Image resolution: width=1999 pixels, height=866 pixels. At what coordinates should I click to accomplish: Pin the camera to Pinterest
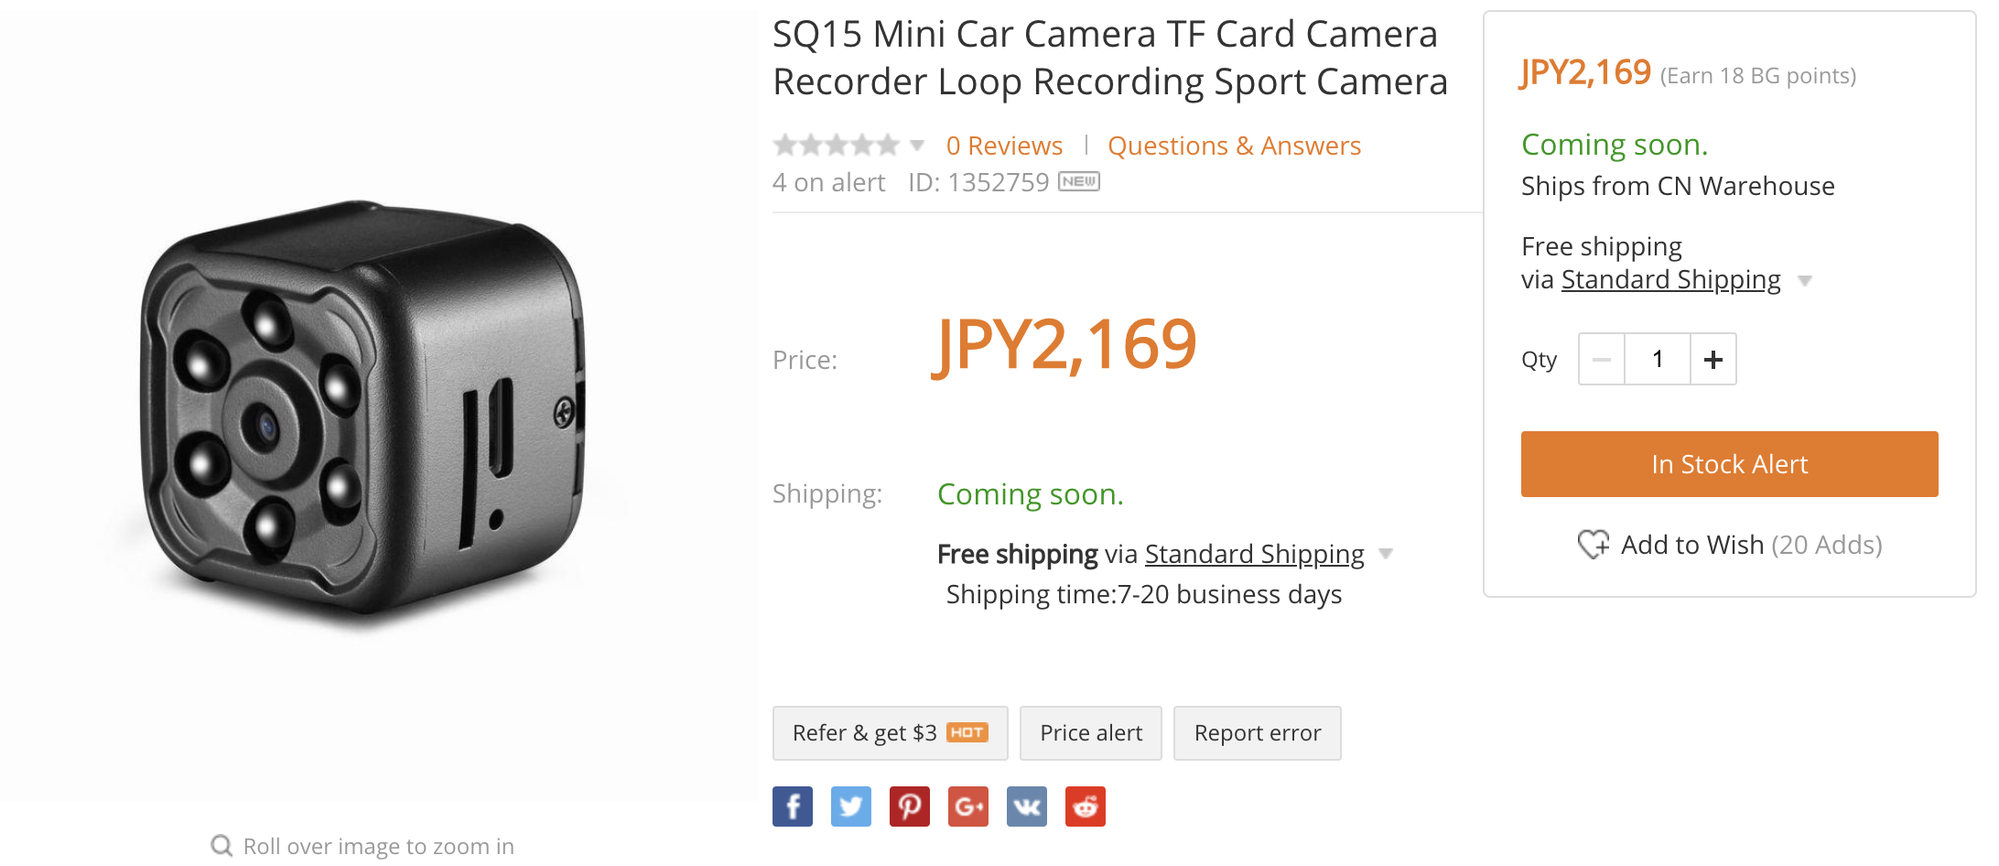910,806
